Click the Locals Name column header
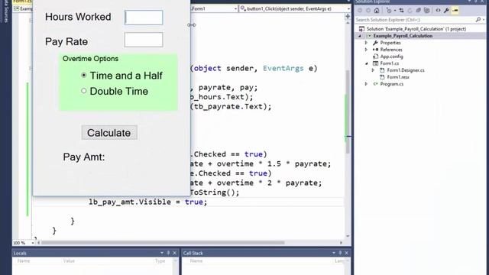This screenshot has height=275, width=489. [24, 260]
